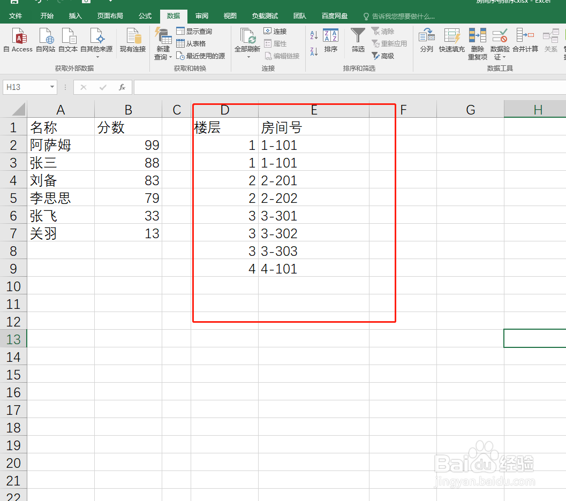Image resolution: width=566 pixels, height=501 pixels.
Task: Click cell with room number 4-101
Action: coord(314,269)
